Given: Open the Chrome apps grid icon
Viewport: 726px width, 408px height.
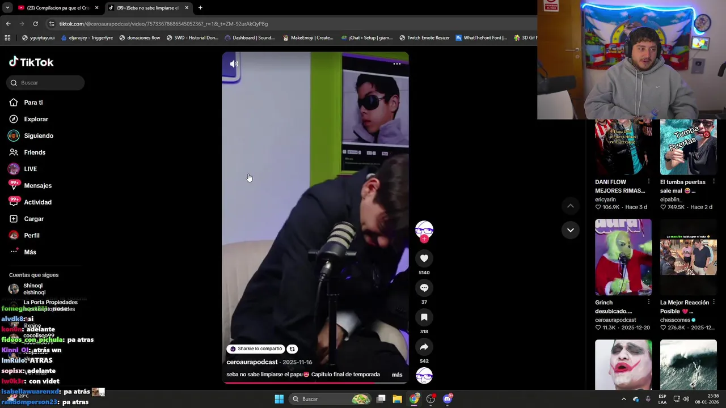Looking at the screenshot, I should tap(7, 38).
